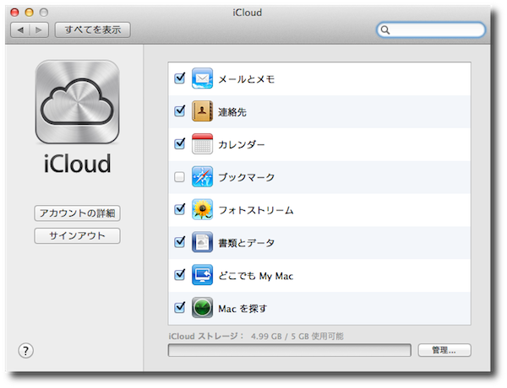Click the Contacts address book icon
The height and width of the screenshot is (388, 507).
(x=202, y=111)
